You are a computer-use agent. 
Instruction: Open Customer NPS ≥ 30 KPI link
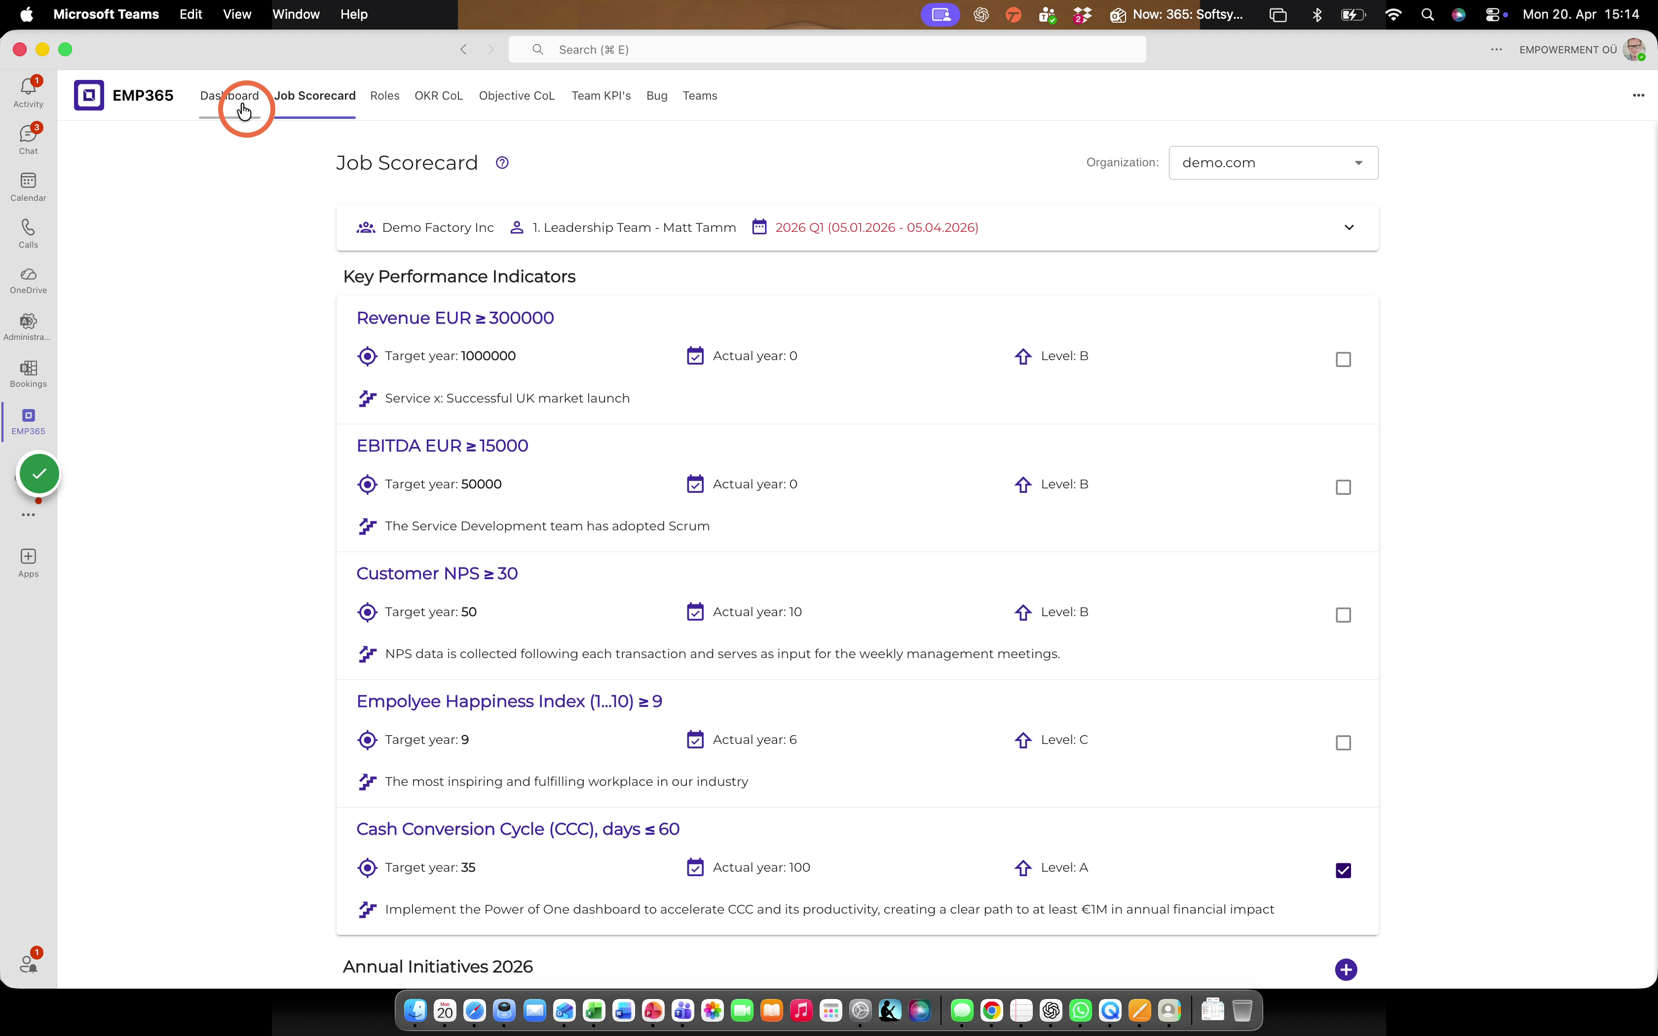437,573
